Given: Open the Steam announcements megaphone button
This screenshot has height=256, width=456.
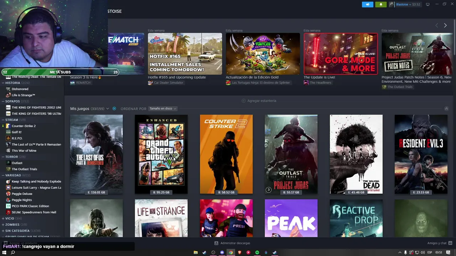Looking at the screenshot, I should pos(368,4).
